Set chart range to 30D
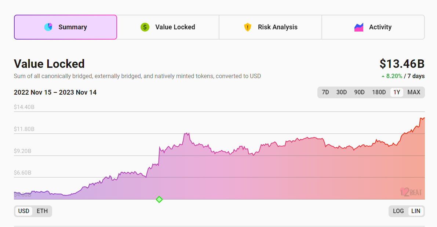Image resolution: width=437 pixels, height=227 pixels. (x=341, y=92)
